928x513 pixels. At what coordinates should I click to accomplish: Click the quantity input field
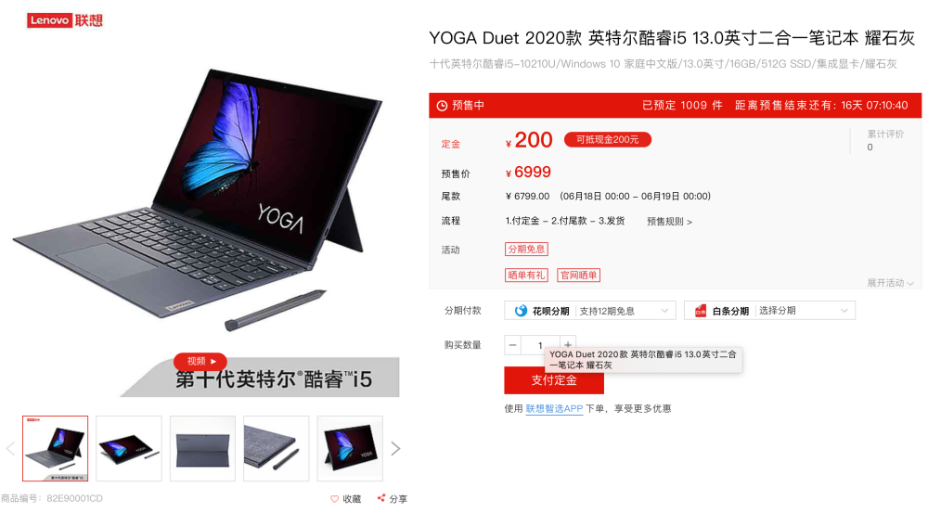tap(540, 345)
